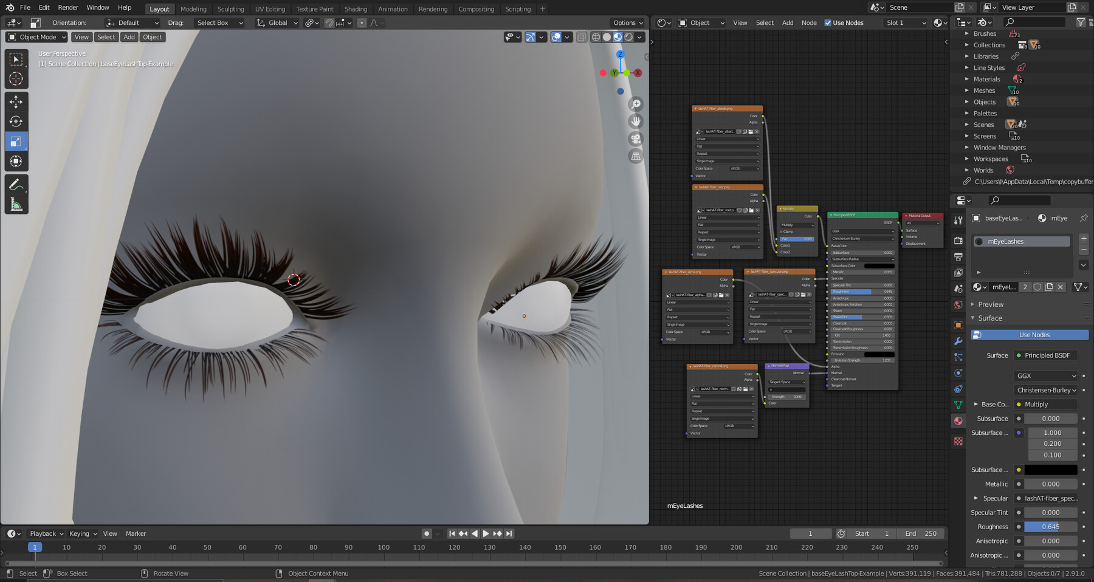Viewport: 1094px width, 582px height.
Task: Play the animation forward
Action: coord(486,533)
